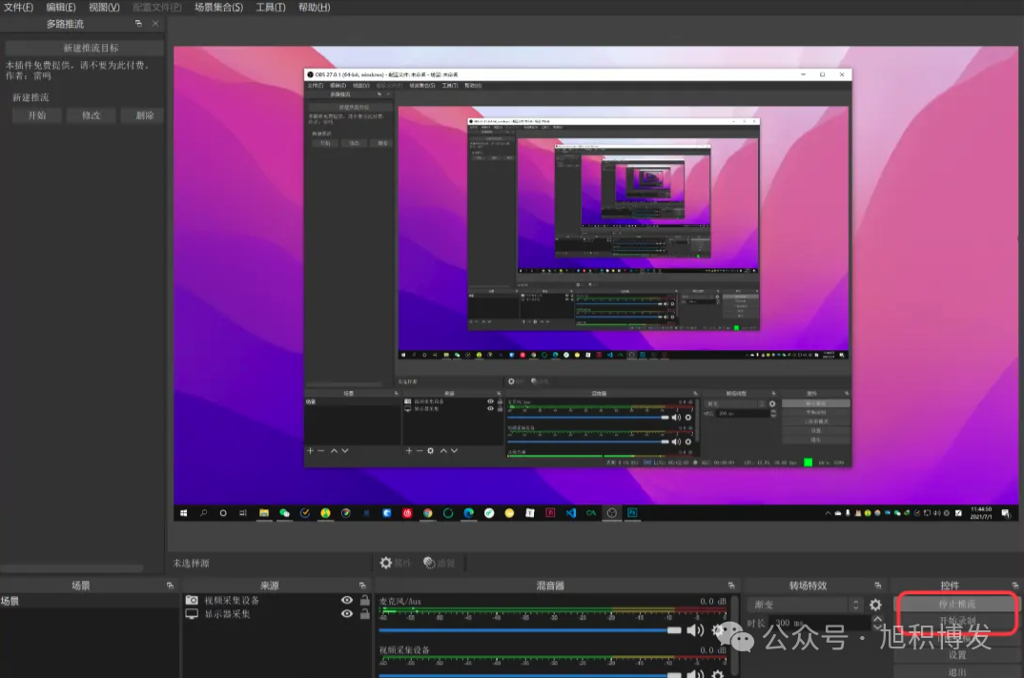Lock the 显示器采集 source
1024x678 pixels.
click(x=365, y=614)
